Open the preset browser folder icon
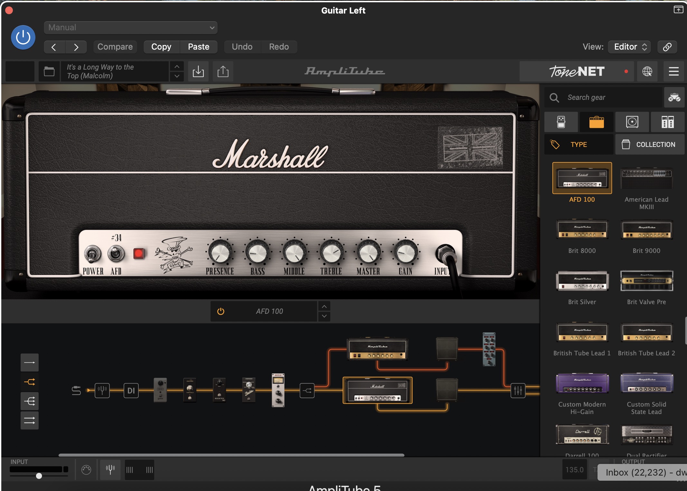Image resolution: width=687 pixels, height=491 pixels. [49, 71]
